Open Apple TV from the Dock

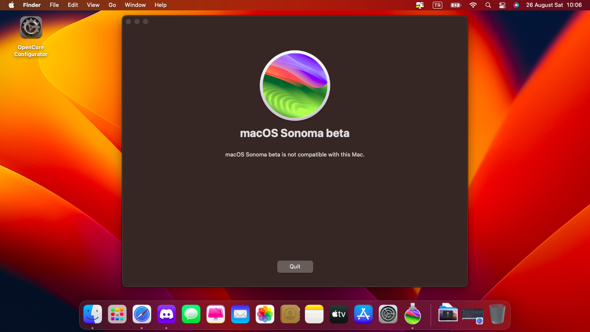[x=339, y=314]
